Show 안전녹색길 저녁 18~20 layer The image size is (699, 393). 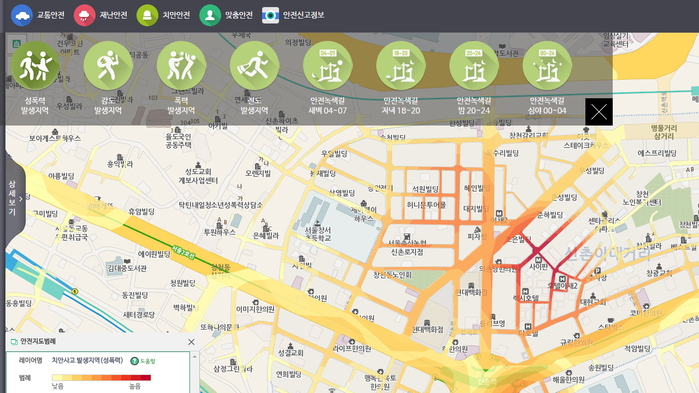(401, 66)
